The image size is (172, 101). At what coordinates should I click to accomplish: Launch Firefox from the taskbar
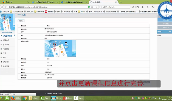click(15, 98)
